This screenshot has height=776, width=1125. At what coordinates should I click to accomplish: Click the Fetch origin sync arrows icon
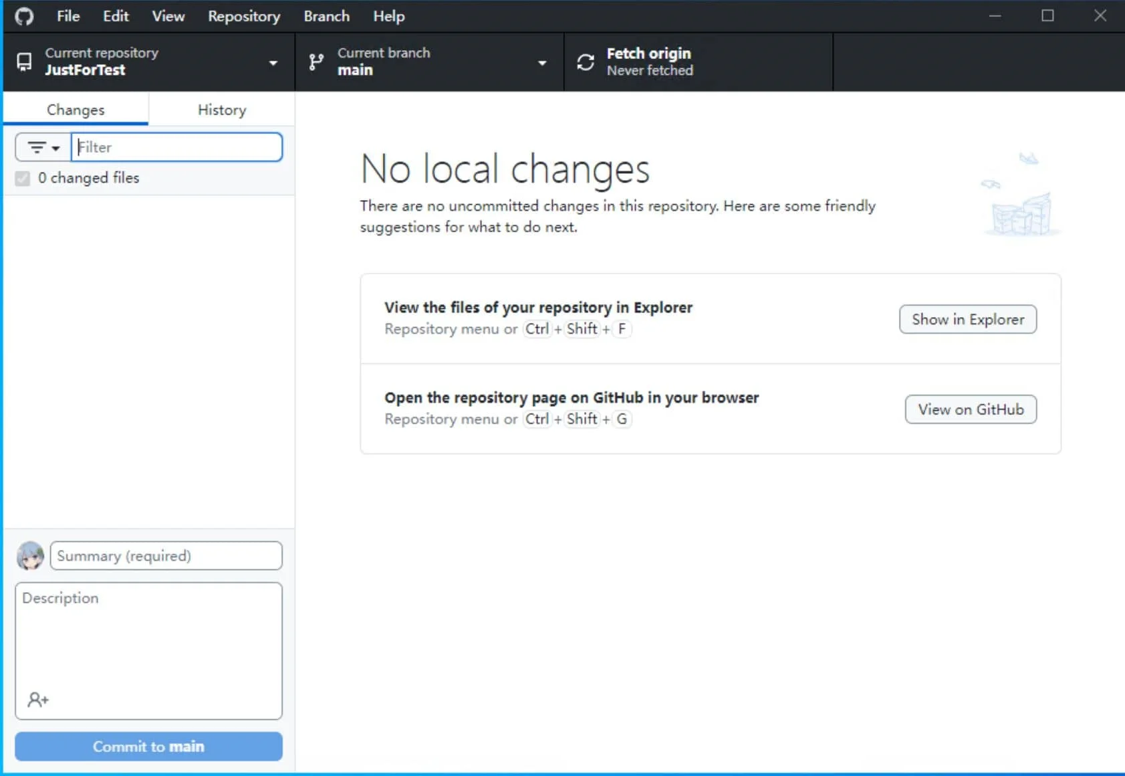[586, 62]
